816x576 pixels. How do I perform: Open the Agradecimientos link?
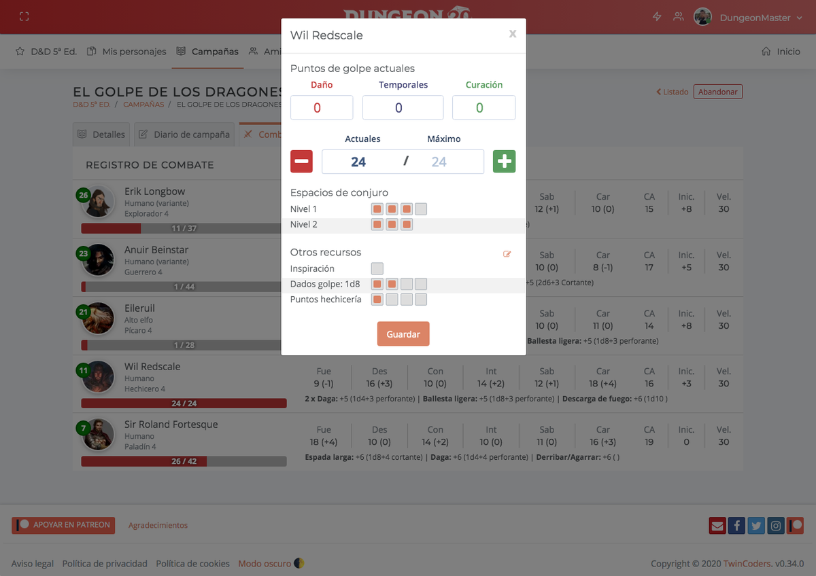click(x=158, y=525)
